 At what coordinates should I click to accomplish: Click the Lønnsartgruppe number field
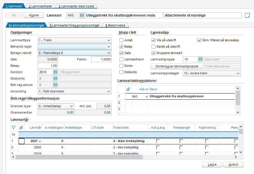[x=190, y=59]
